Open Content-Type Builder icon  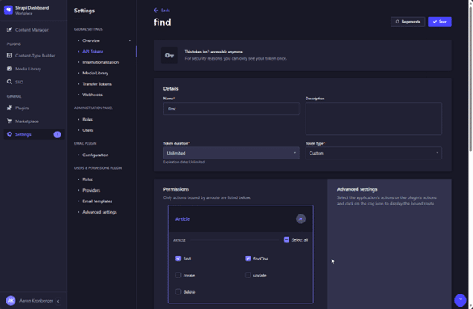tap(10, 56)
